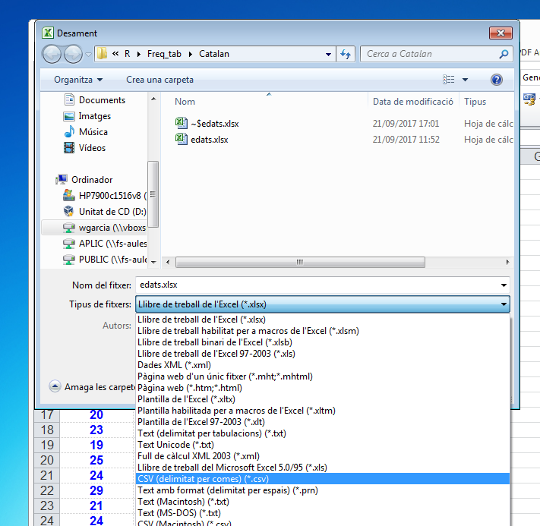The image size is (540, 526).
Task: Collapse folders with the Amaga les carpetes arrow
Action: tap(55, 386)
